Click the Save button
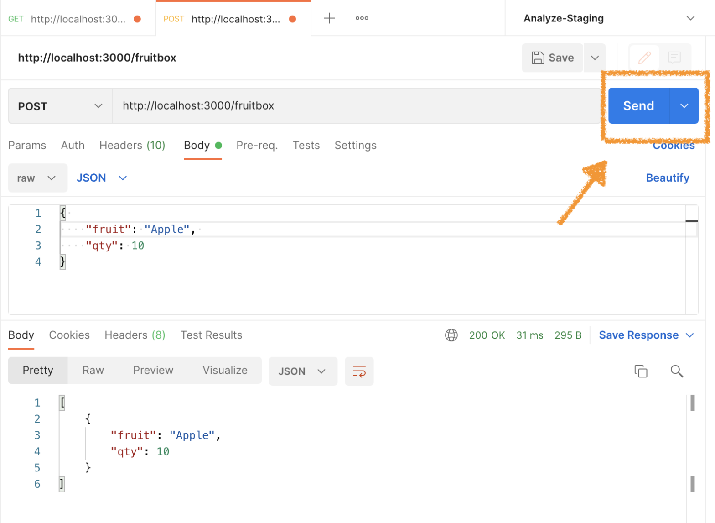Viewport: 715px width, 523px height. tap(552, 58)
